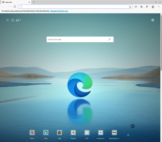Click the search magnifier in web search box
Viewport: 162px width, 142px height.
click(109, 39)
